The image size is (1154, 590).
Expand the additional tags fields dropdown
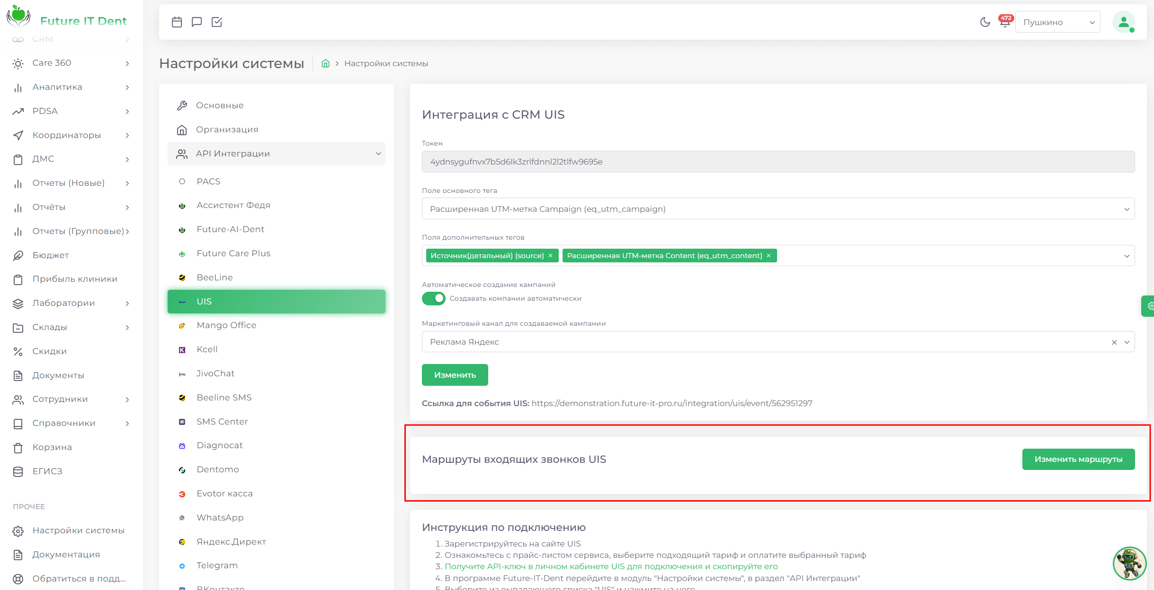click(1127, 256)
